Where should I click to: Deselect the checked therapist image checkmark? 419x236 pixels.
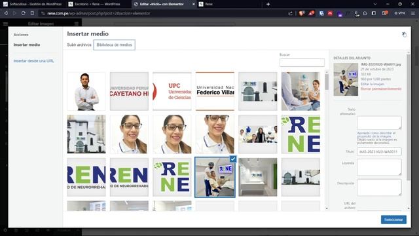pyautogui.click(x=233, y=159)
